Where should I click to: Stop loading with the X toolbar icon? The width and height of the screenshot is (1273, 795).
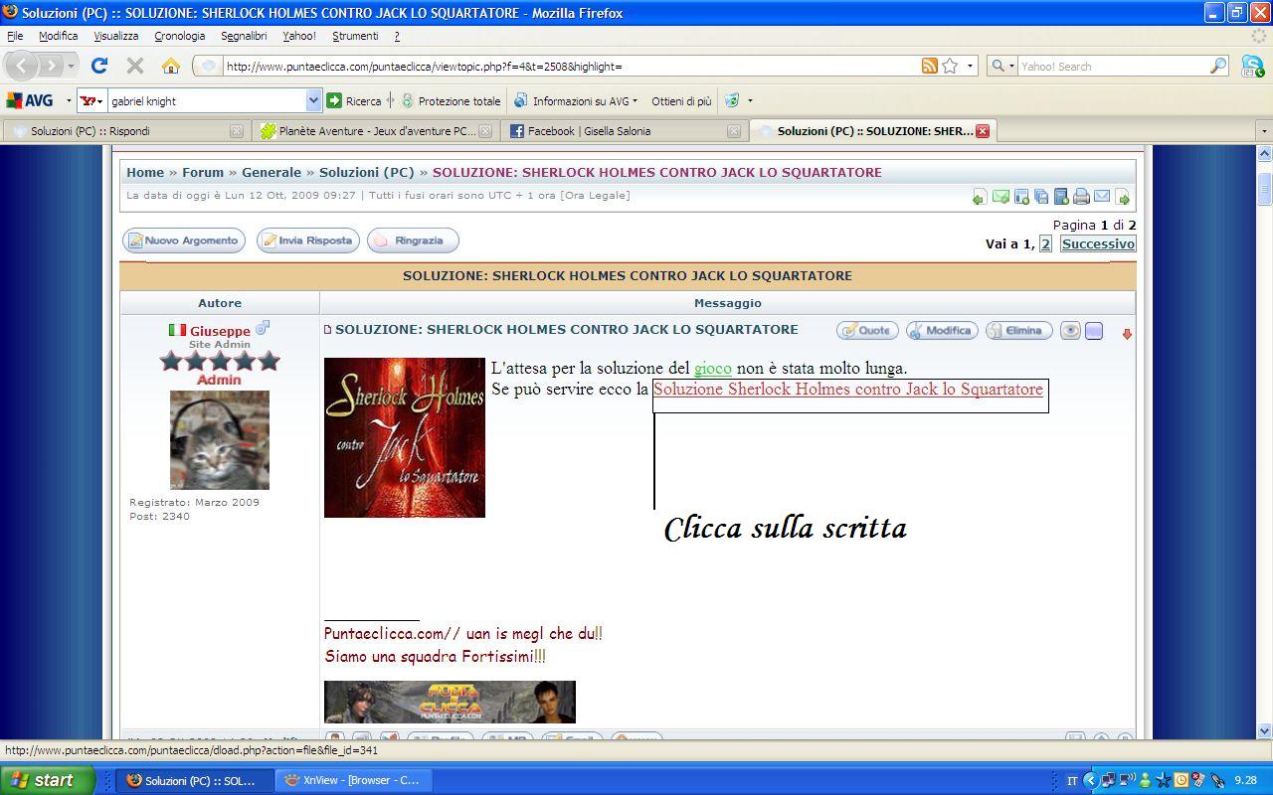[135, 66]
